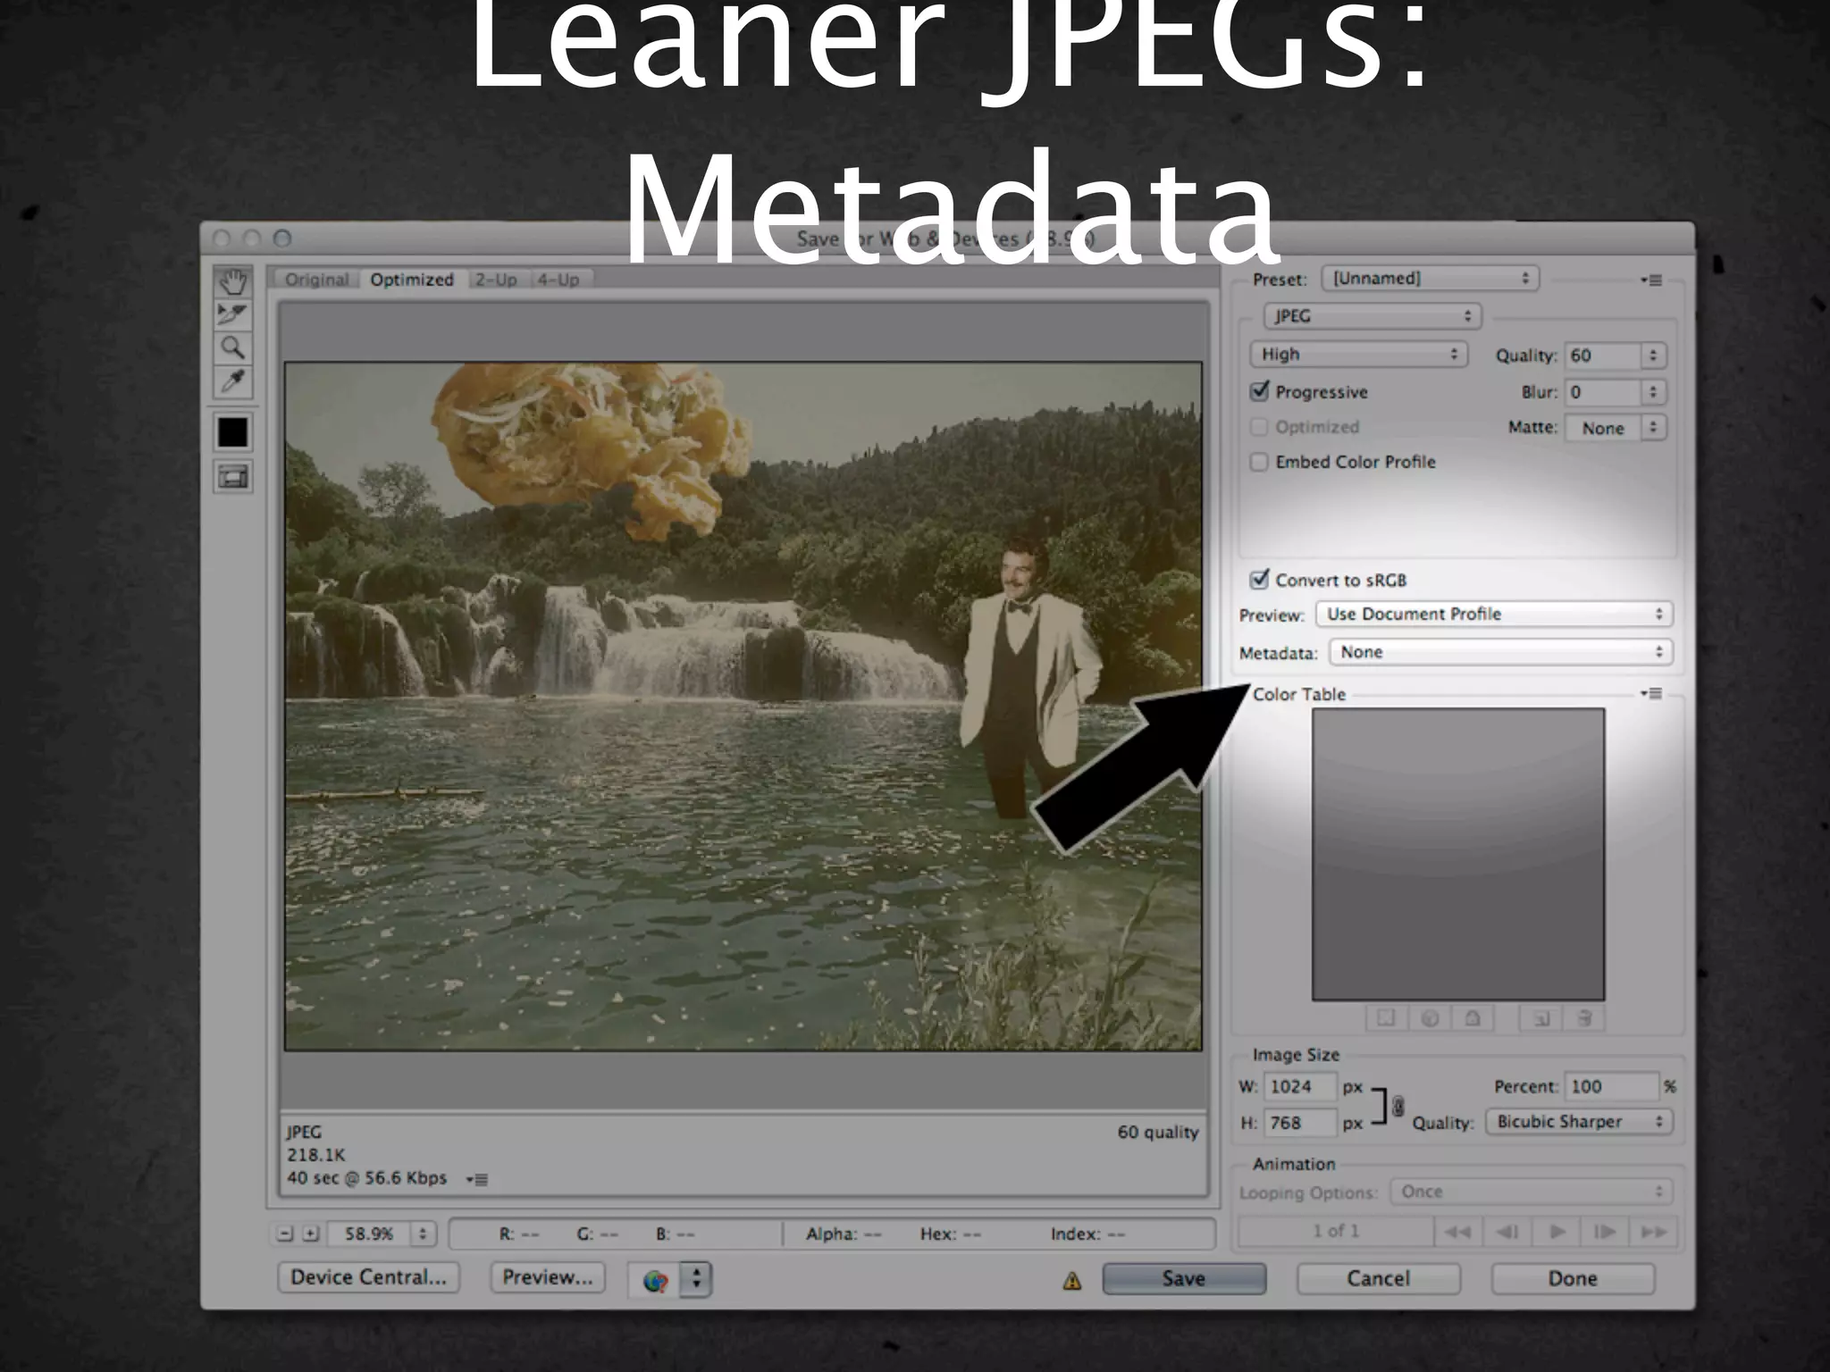Screen dimensions: 1830x1372
Task: Uncheck the Progressive checkbox
Action: coord(1260,391)
